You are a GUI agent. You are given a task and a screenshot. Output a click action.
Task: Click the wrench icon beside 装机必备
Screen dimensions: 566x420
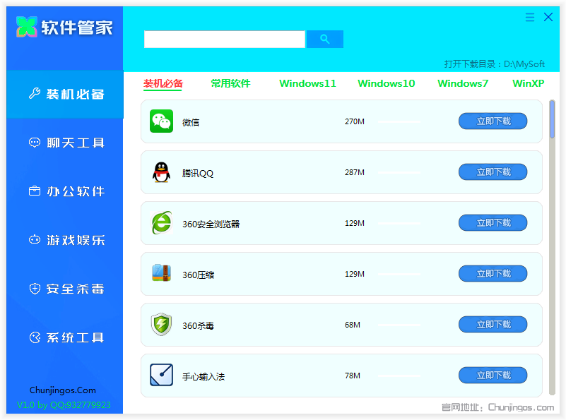[x=35, y=93]
